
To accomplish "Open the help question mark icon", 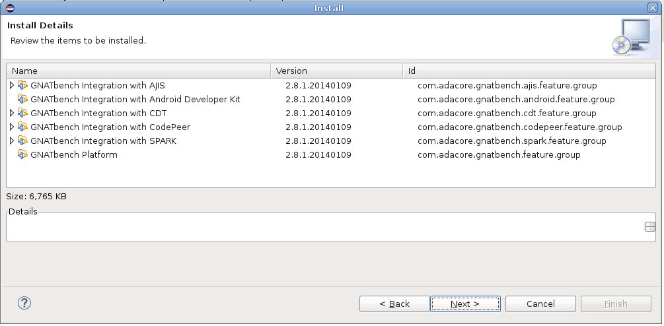I will coord(24,303).
